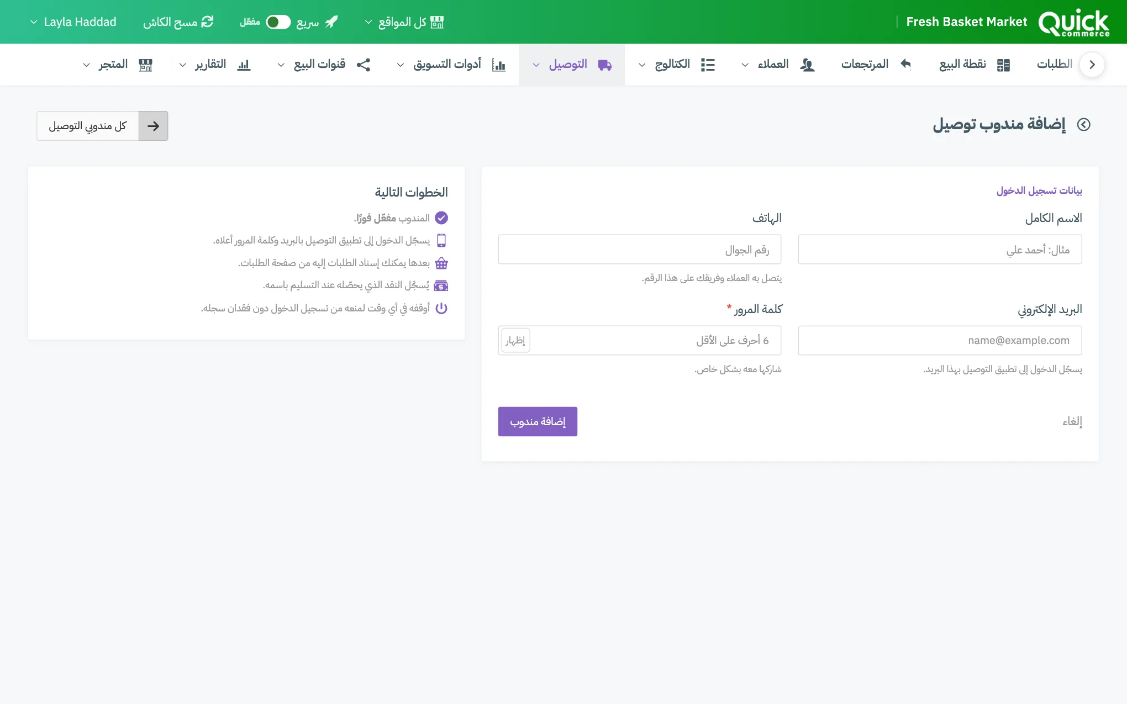Go to كل مندوبي التوصيل list
The height and width of the screenshot is (704, 1127).
(102, 126)
